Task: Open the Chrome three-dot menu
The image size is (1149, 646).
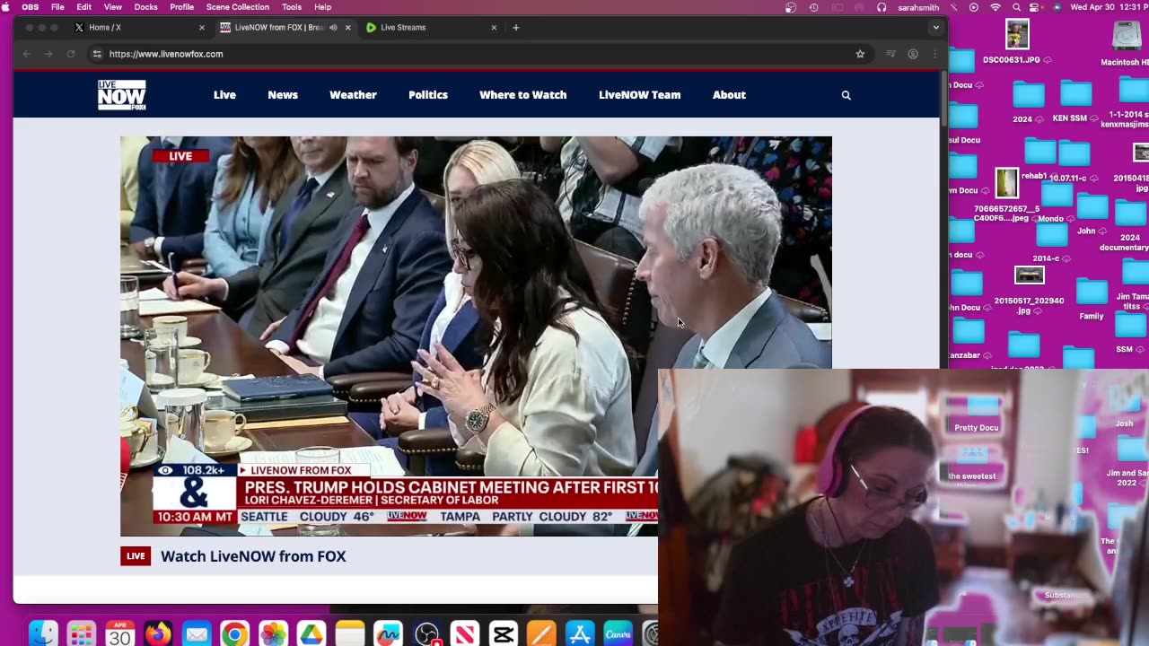Action: click(x=934, y=54)
